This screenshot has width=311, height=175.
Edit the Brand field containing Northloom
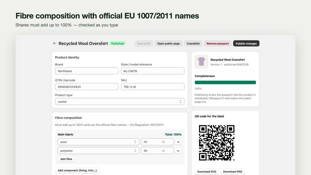pos(87,71)
